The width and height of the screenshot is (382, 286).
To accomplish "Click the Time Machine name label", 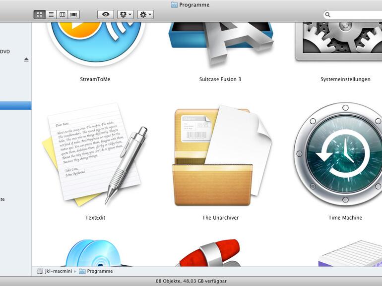I will (345, 218).
